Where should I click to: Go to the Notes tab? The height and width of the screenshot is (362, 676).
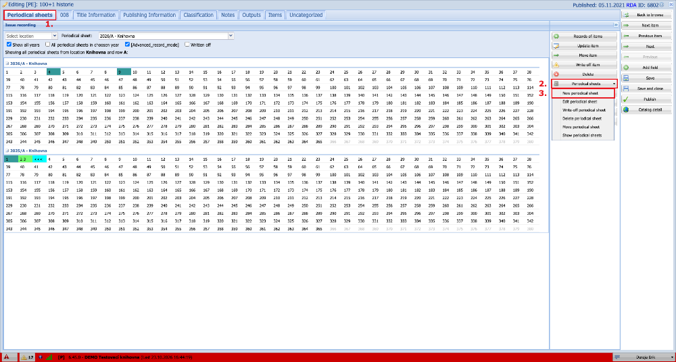click(x=228, y=15)
